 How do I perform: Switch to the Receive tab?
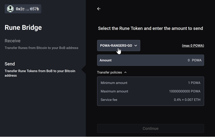pyautogui.click(x=12, y=41)
